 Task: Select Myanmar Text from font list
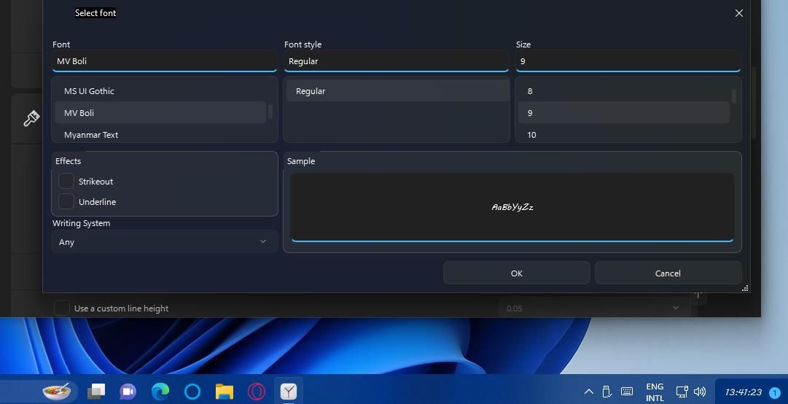click(x=91, y=135)
